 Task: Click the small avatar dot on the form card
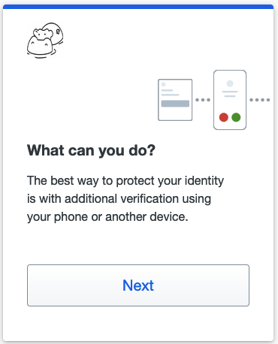[164, 84]
